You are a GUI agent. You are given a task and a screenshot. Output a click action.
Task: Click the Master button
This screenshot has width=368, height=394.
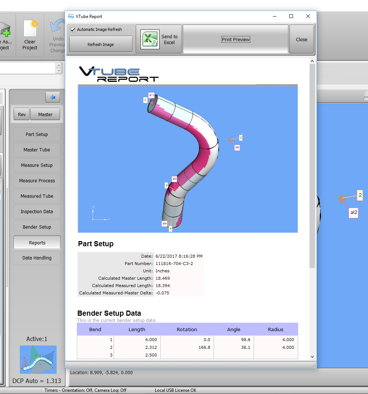click(x=45, y=115)
